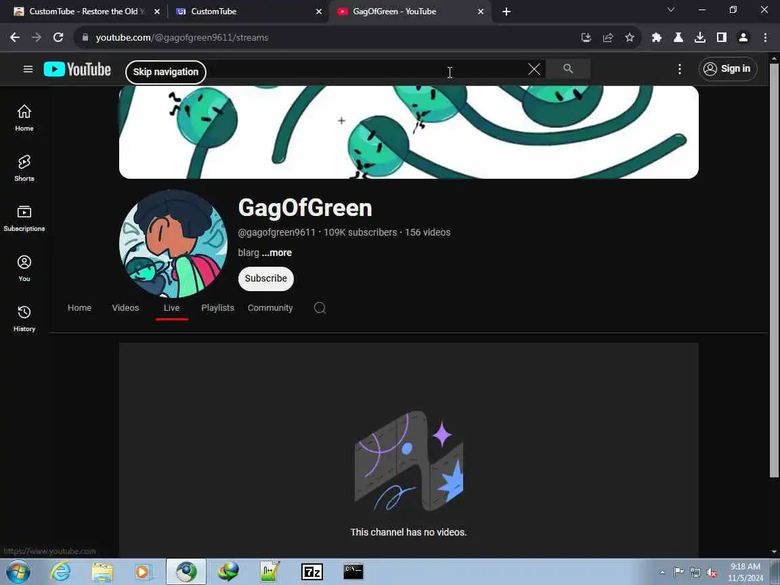
Task: Click the share page icon in address bar
Action: (x=608, y=37)
